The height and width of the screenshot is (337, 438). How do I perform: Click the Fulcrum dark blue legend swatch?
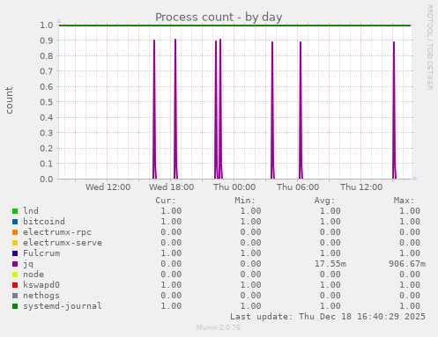15,253
